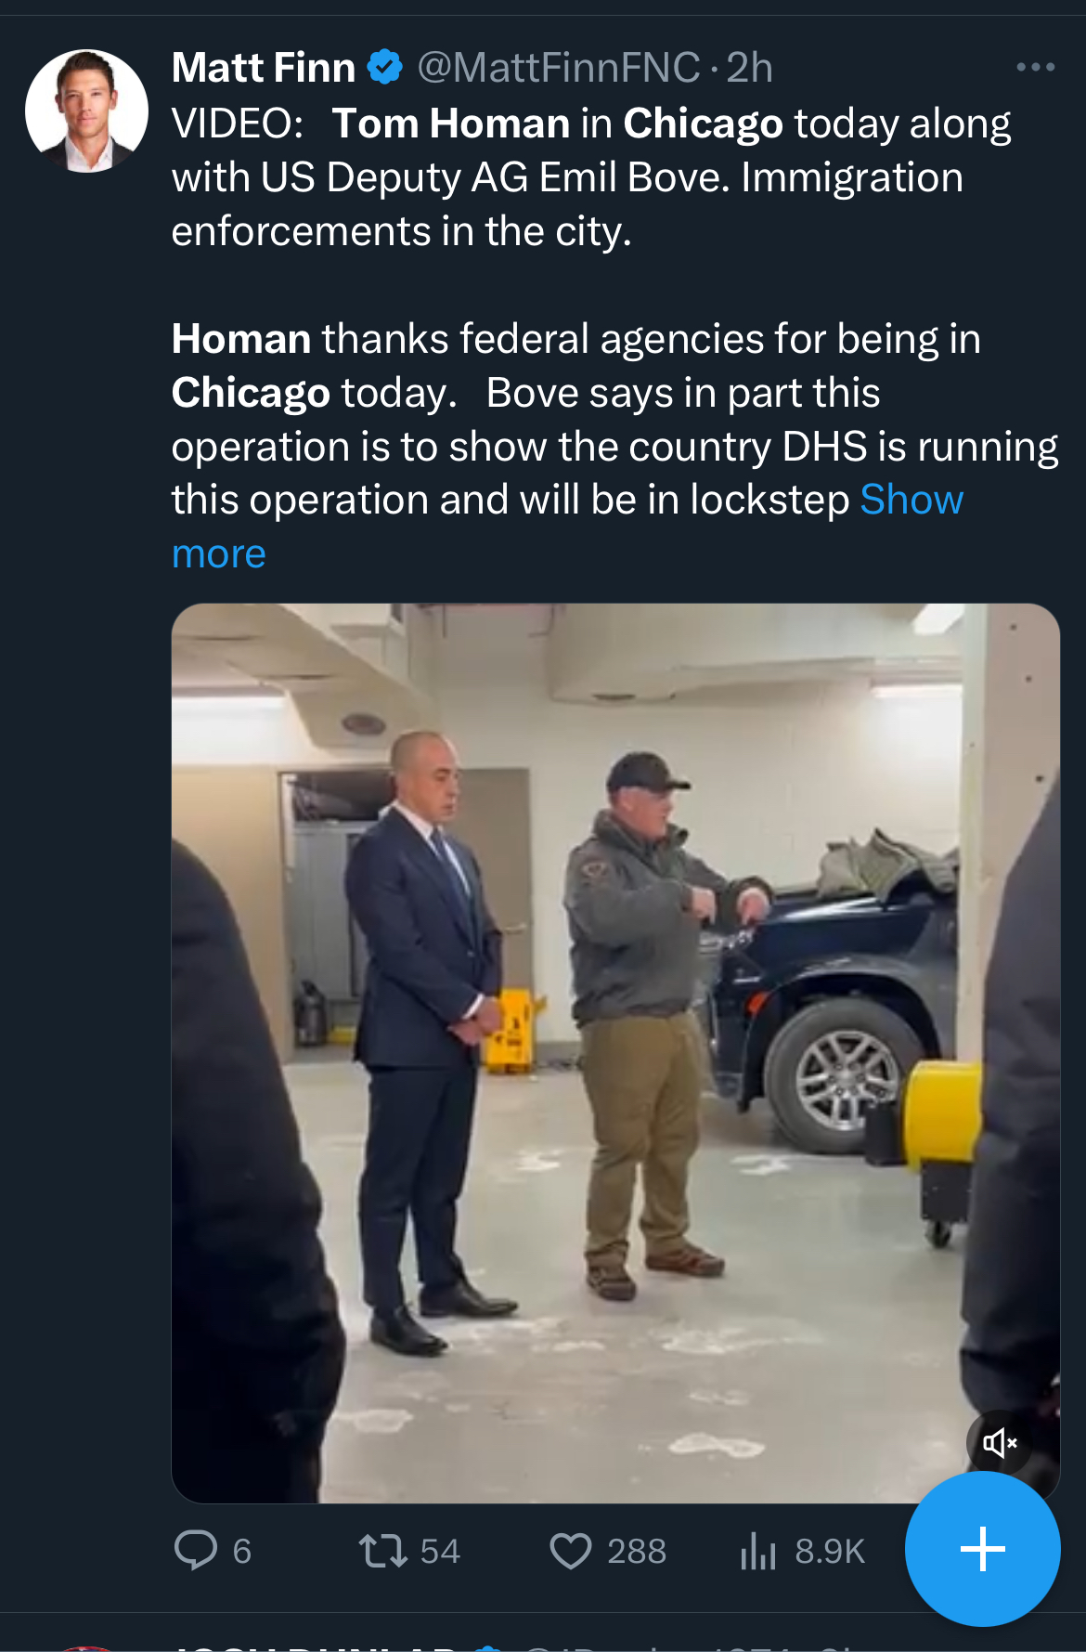The image size is (1086, 1652).
Task: Open Matt Finn's profile picture
Action: (86, 111)
